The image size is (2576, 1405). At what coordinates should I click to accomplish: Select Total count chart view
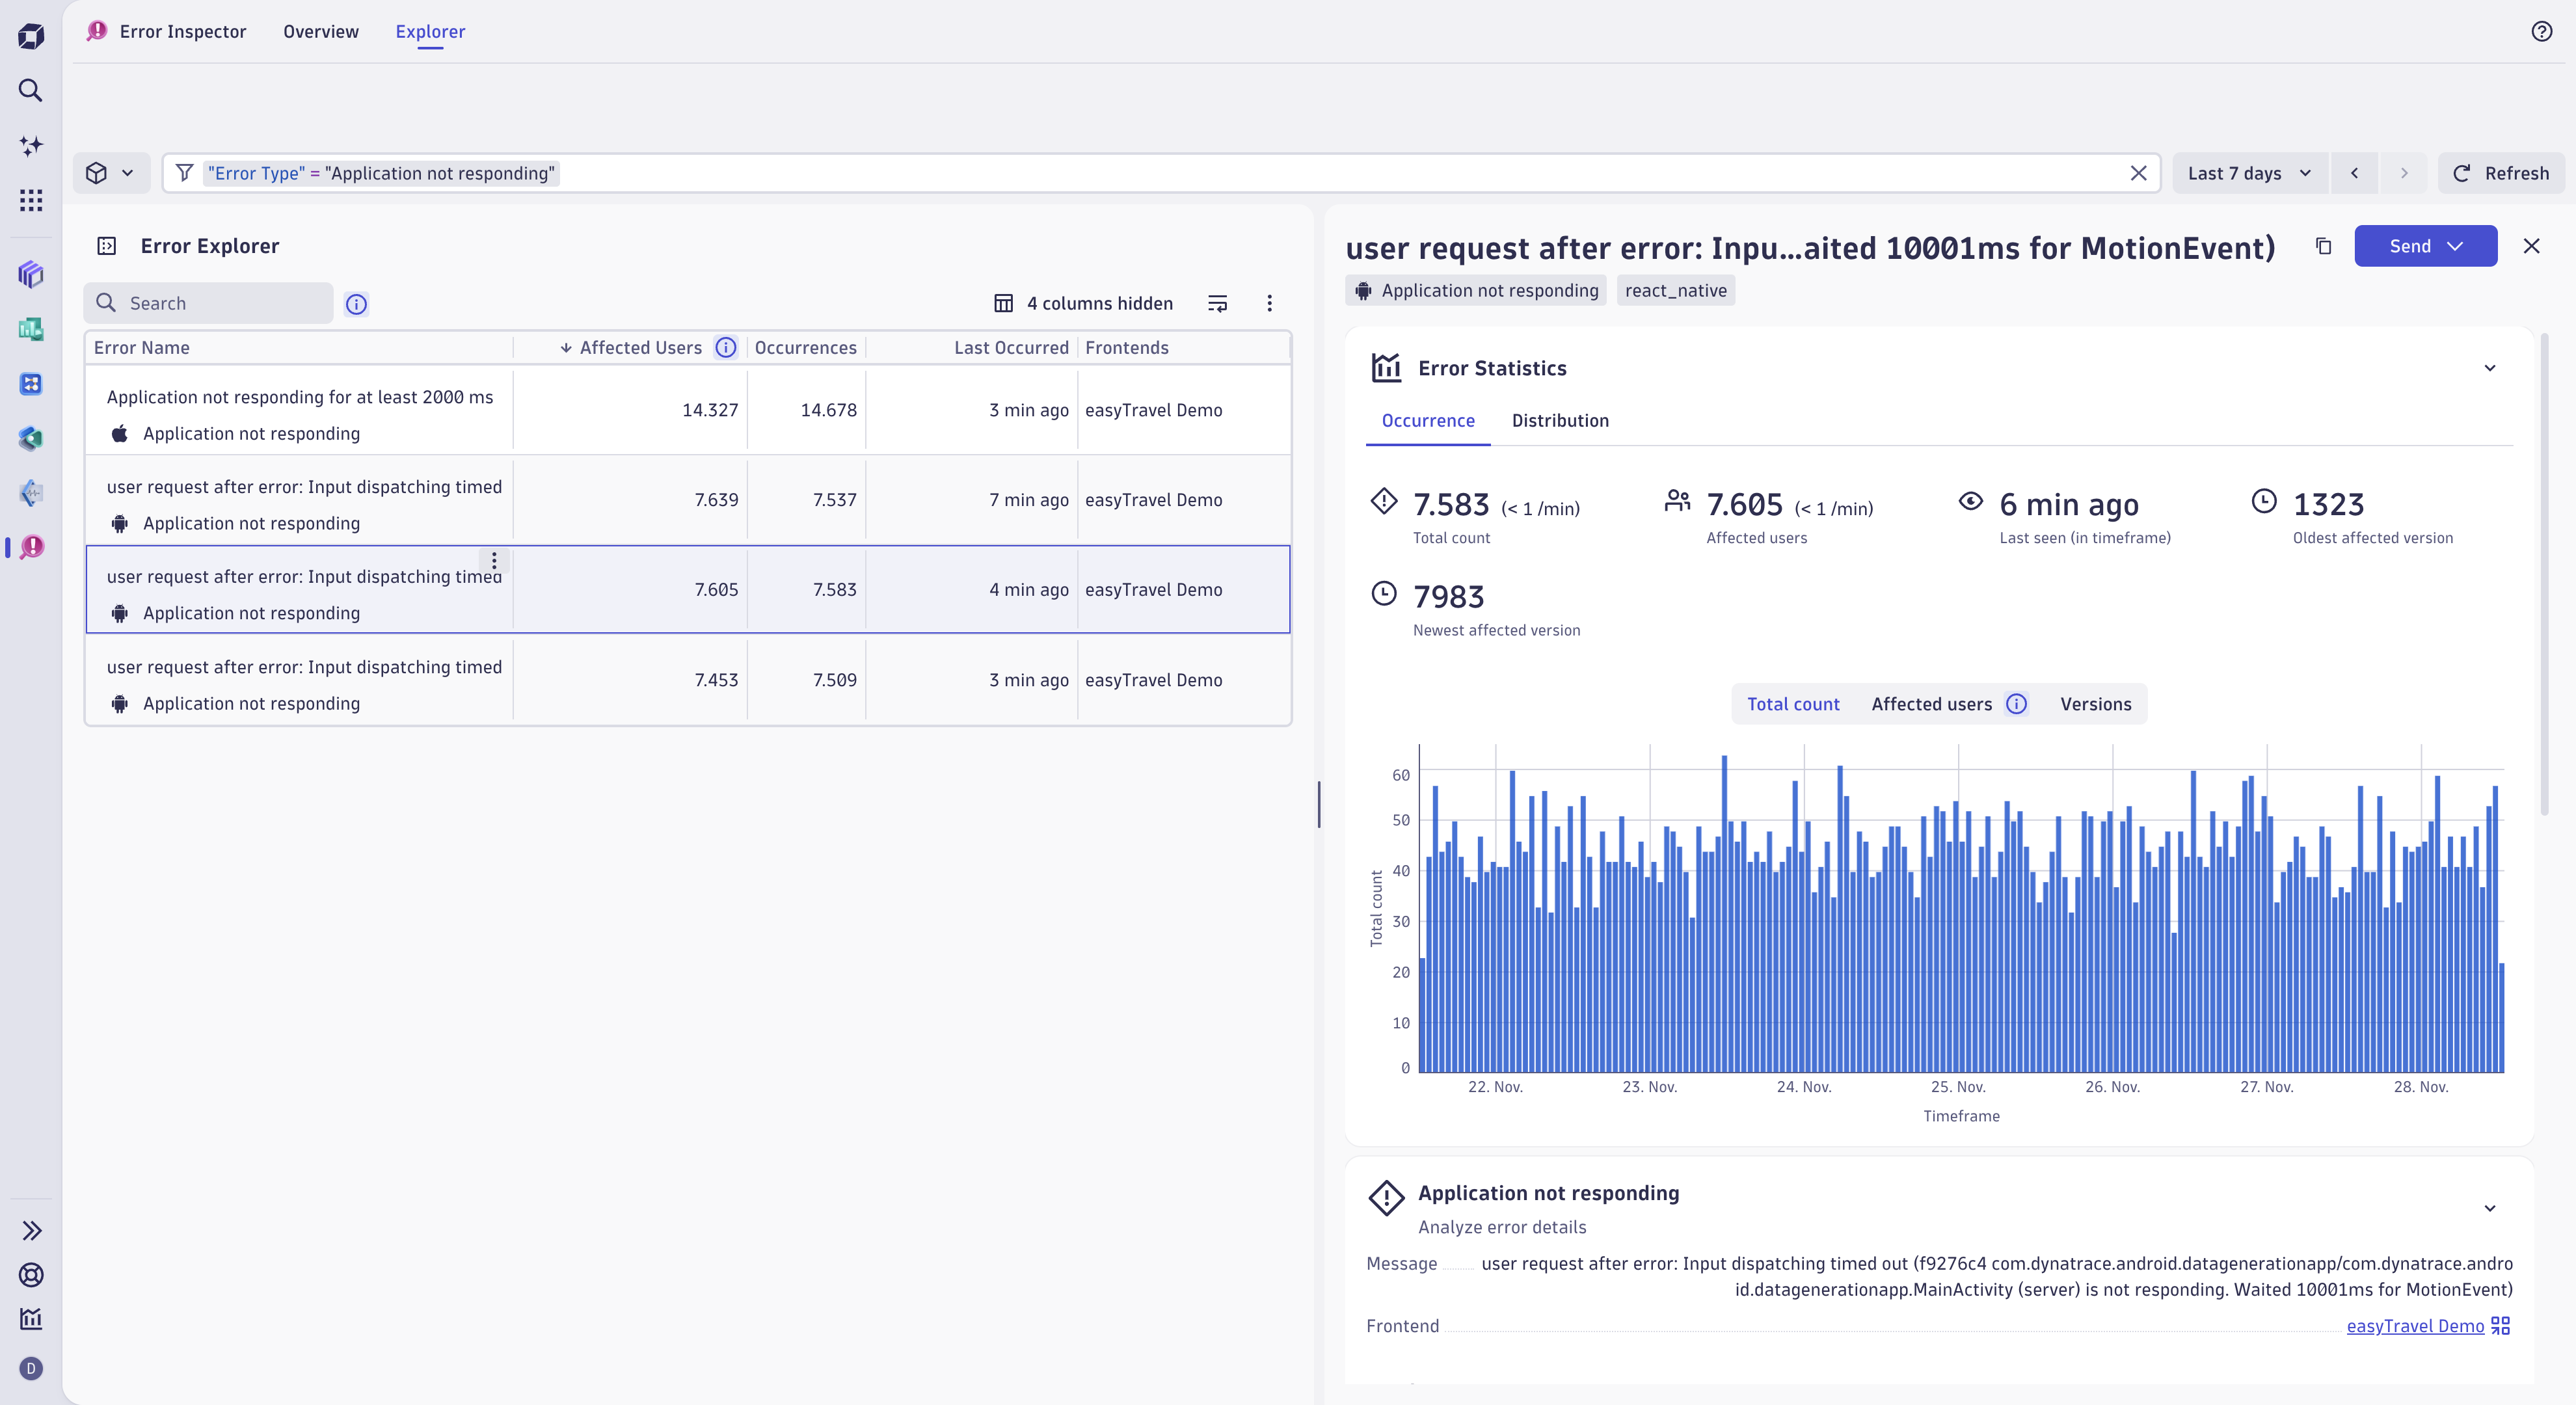[1792, 704]
